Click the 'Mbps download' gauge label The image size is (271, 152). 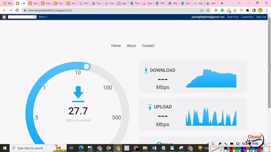click(x=78, y=120)
